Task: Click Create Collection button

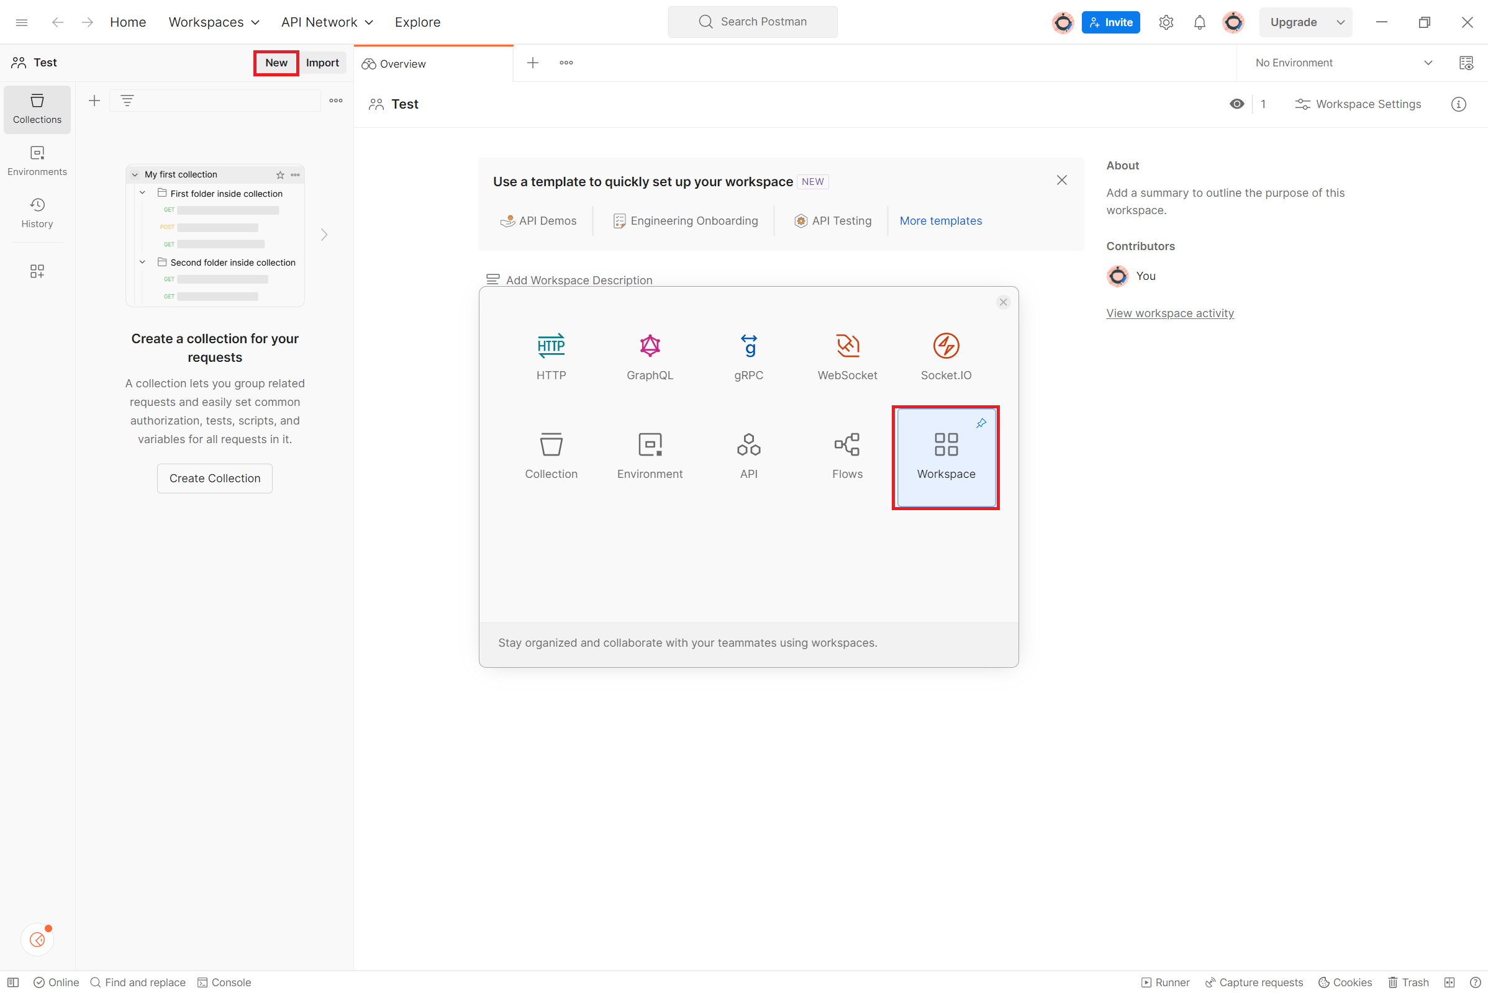Action: coord(215,478)
